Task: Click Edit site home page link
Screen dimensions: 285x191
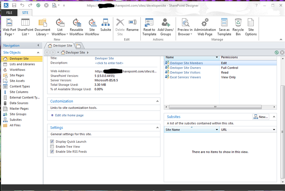Action: 69,115
